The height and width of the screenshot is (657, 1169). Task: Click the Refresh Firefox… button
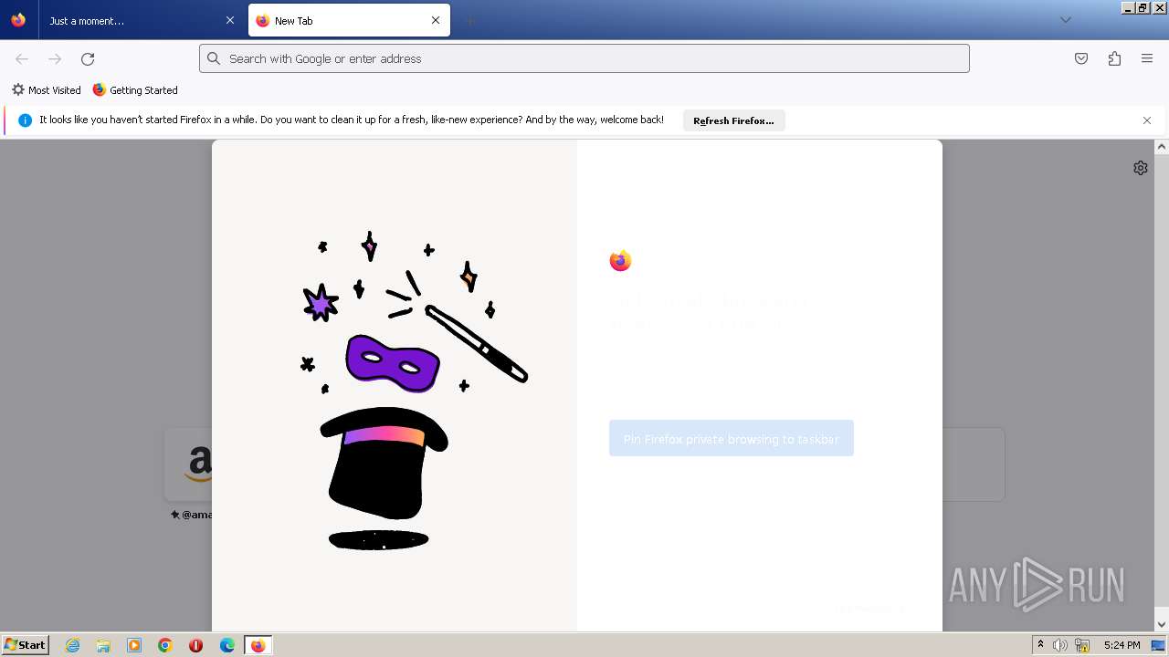(733, 120)
